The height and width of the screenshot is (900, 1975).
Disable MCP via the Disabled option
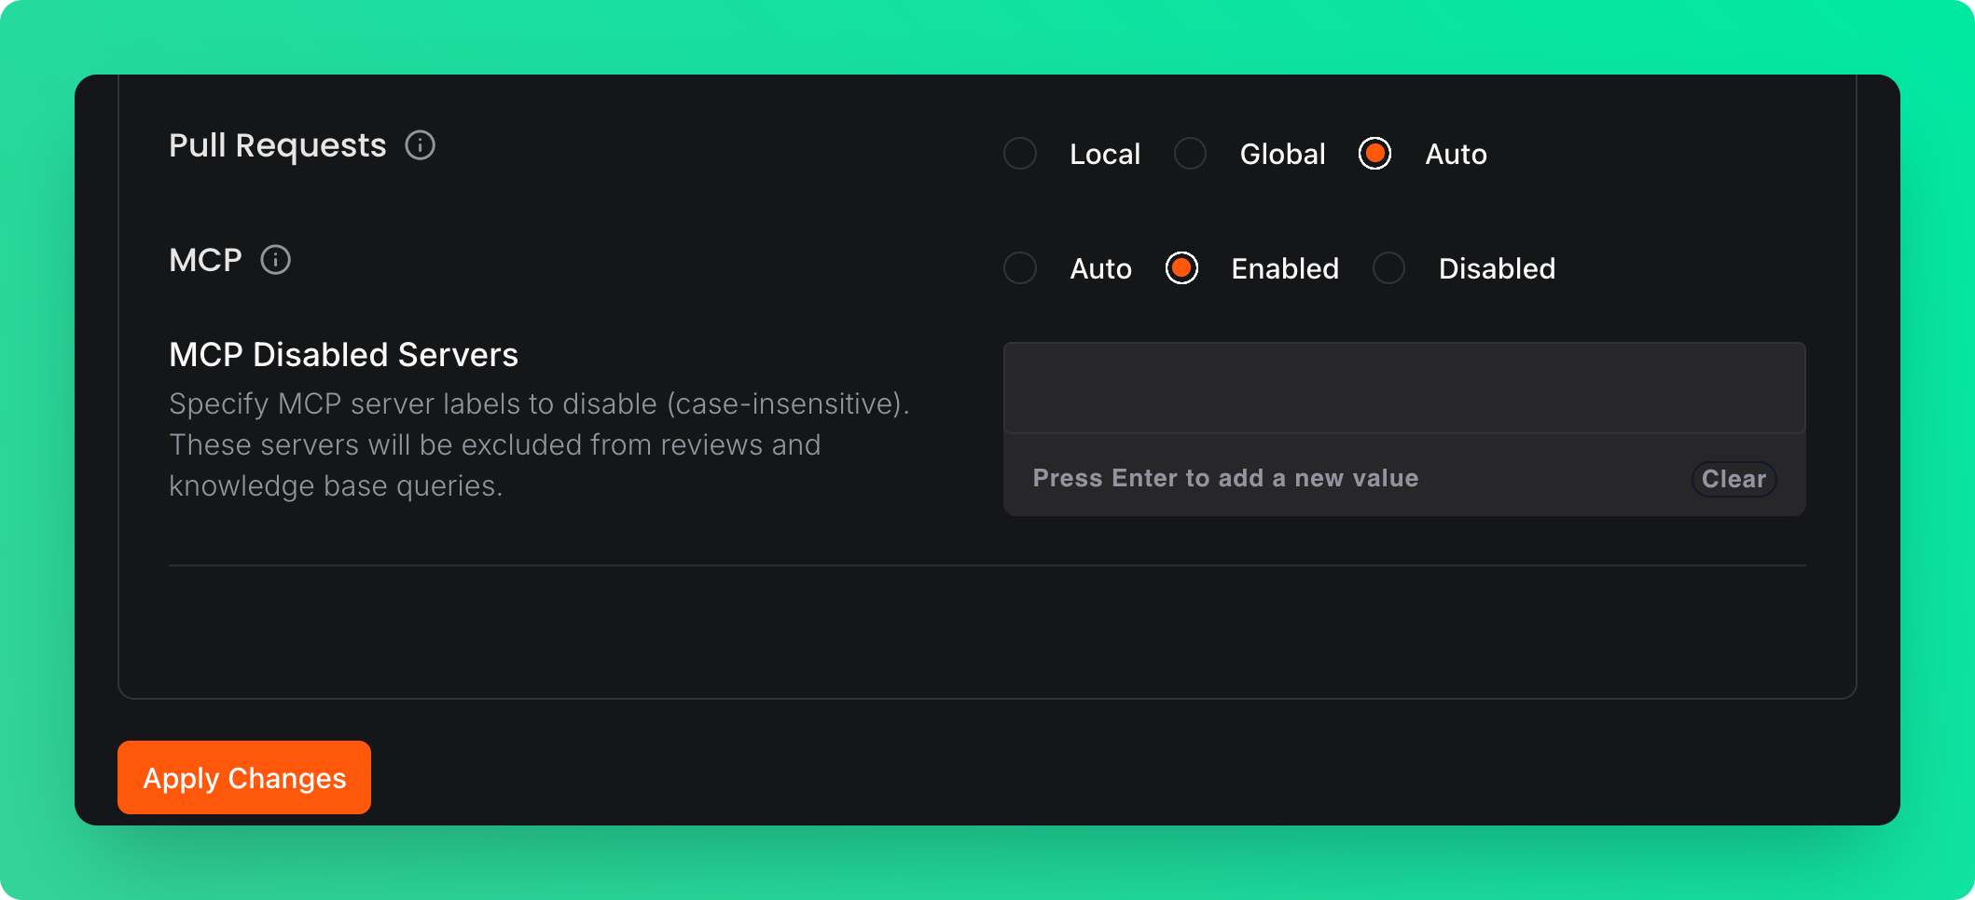point(1388,268)
